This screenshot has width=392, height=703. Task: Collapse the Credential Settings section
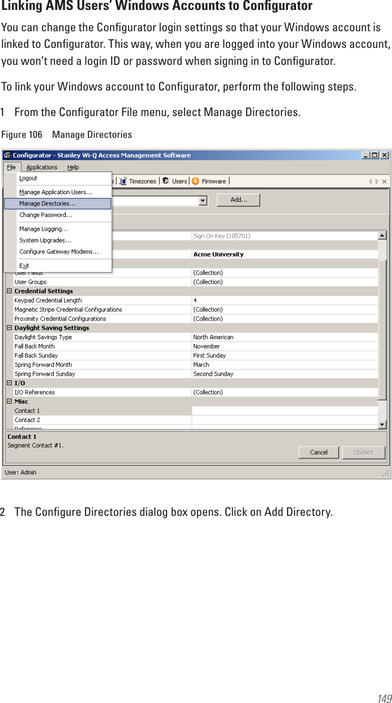click(9, 291)
